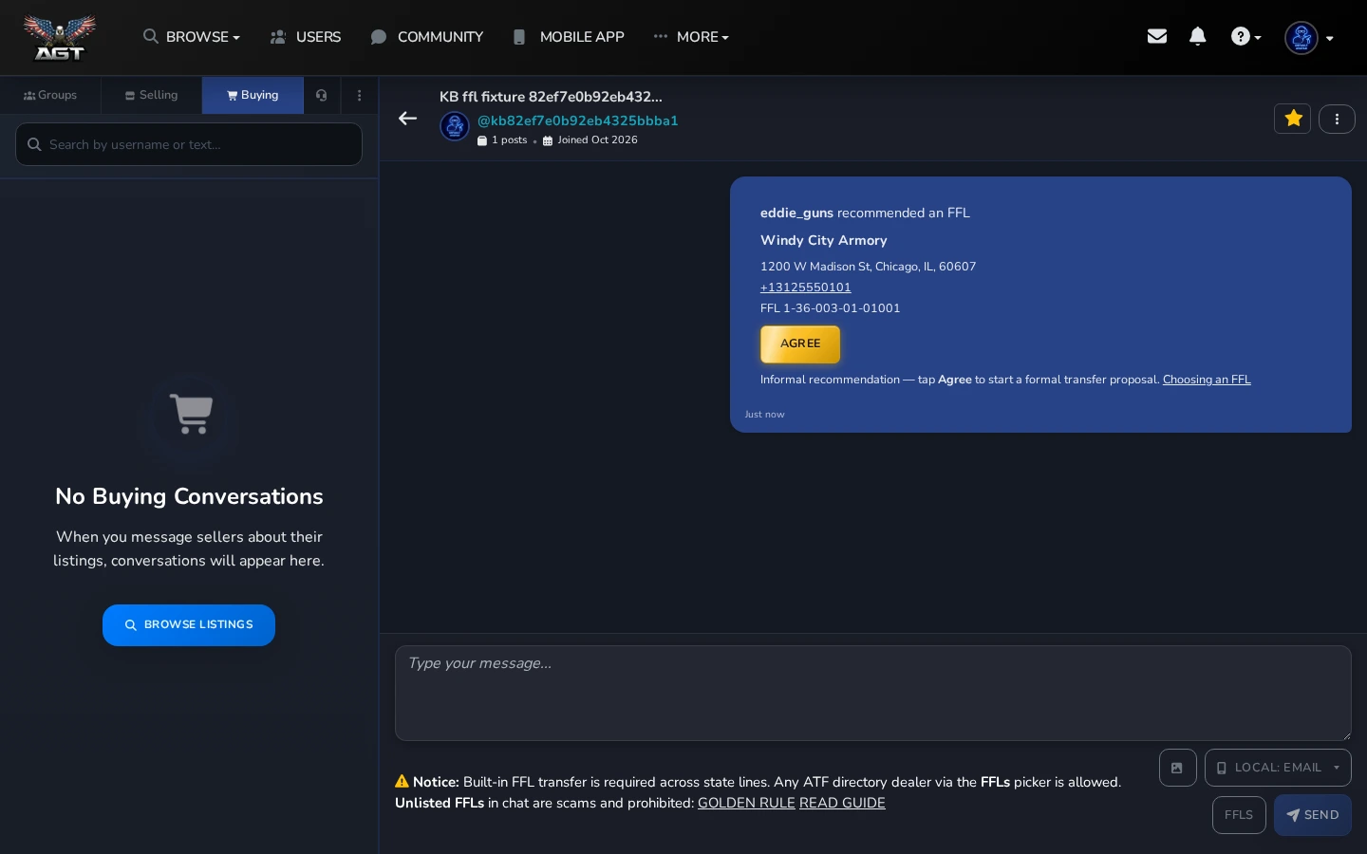
Task: Open the messages envelope icon
Action: [1156, 36]
